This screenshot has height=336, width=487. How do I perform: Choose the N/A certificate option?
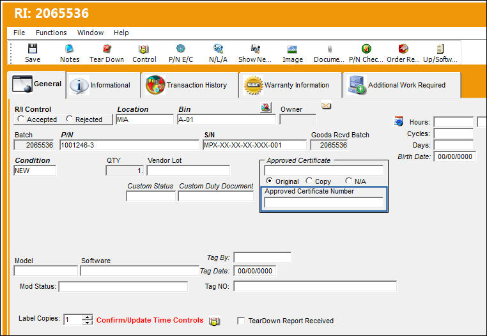pyautogui.click(x=348, y=181)
